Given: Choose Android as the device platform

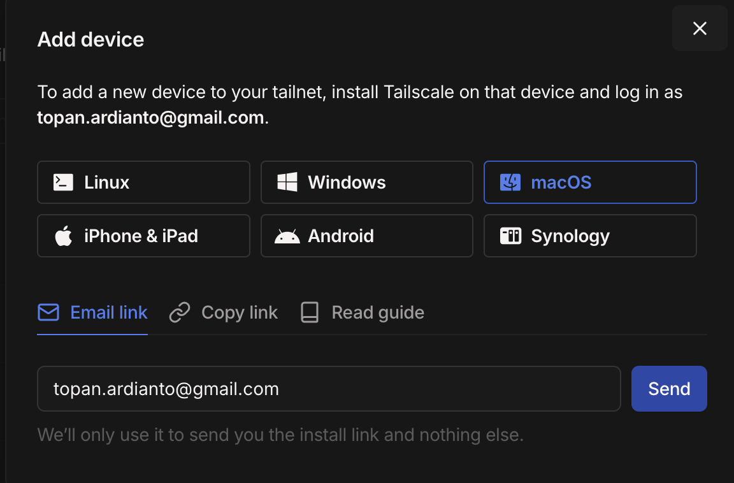Looking at the screenshot, I should [366, 236].
